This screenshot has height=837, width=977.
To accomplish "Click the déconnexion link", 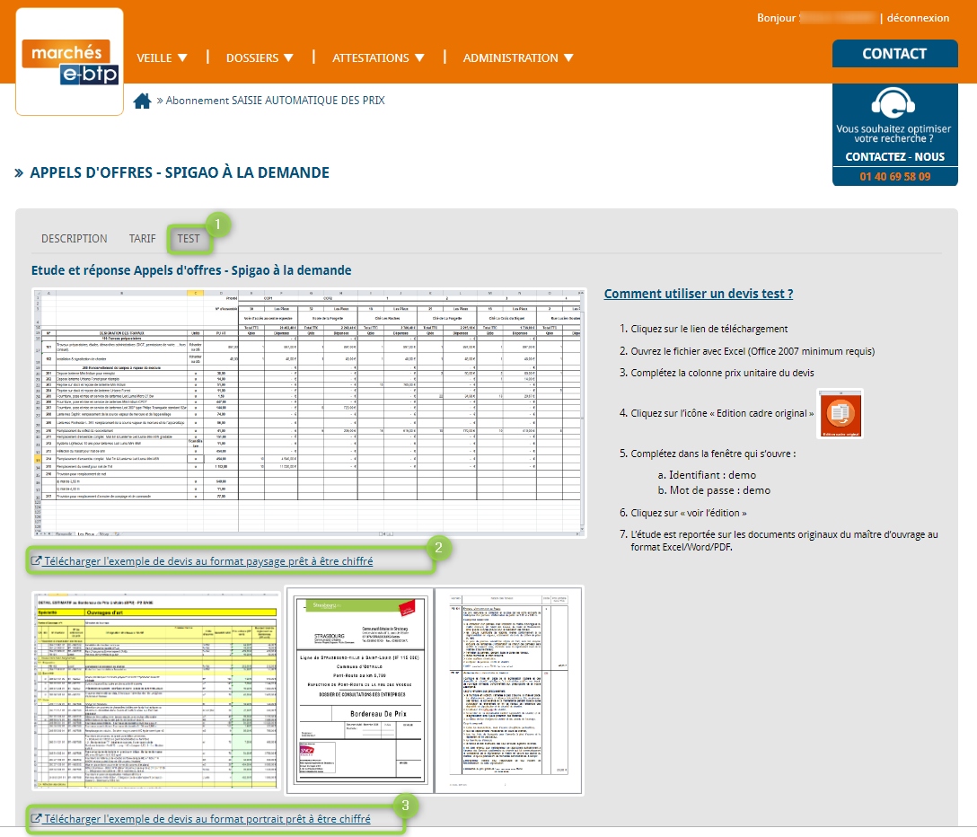I will [x=918, y=18].
